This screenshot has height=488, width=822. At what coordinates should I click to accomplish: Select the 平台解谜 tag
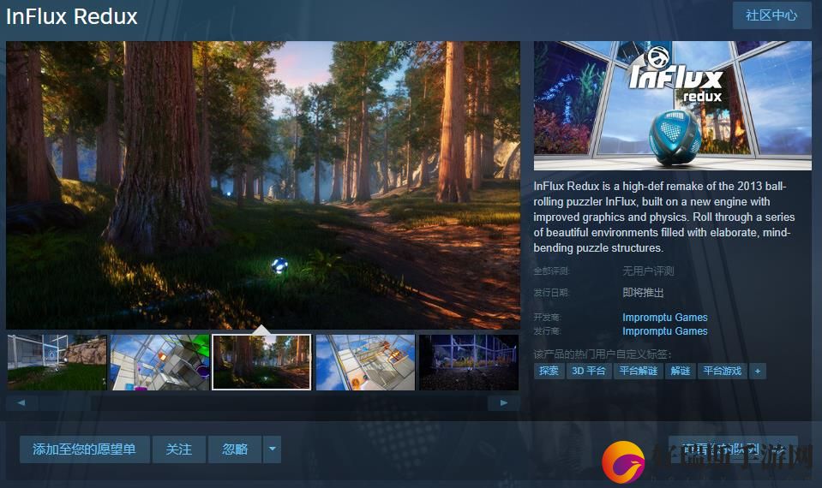(638, 371)
